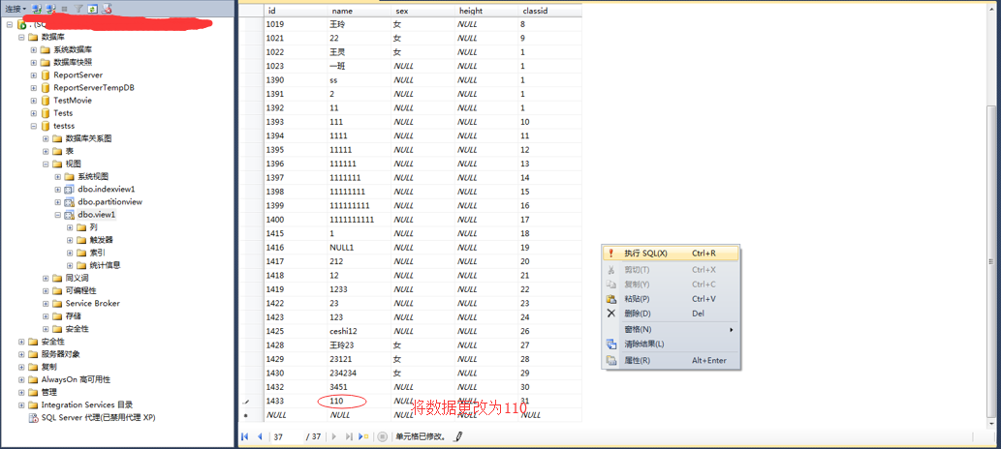This screenshot has width=1001, height=449.
Task: Select the 同义词 folder
Action: pyautogui.click(x=77, y=278)
